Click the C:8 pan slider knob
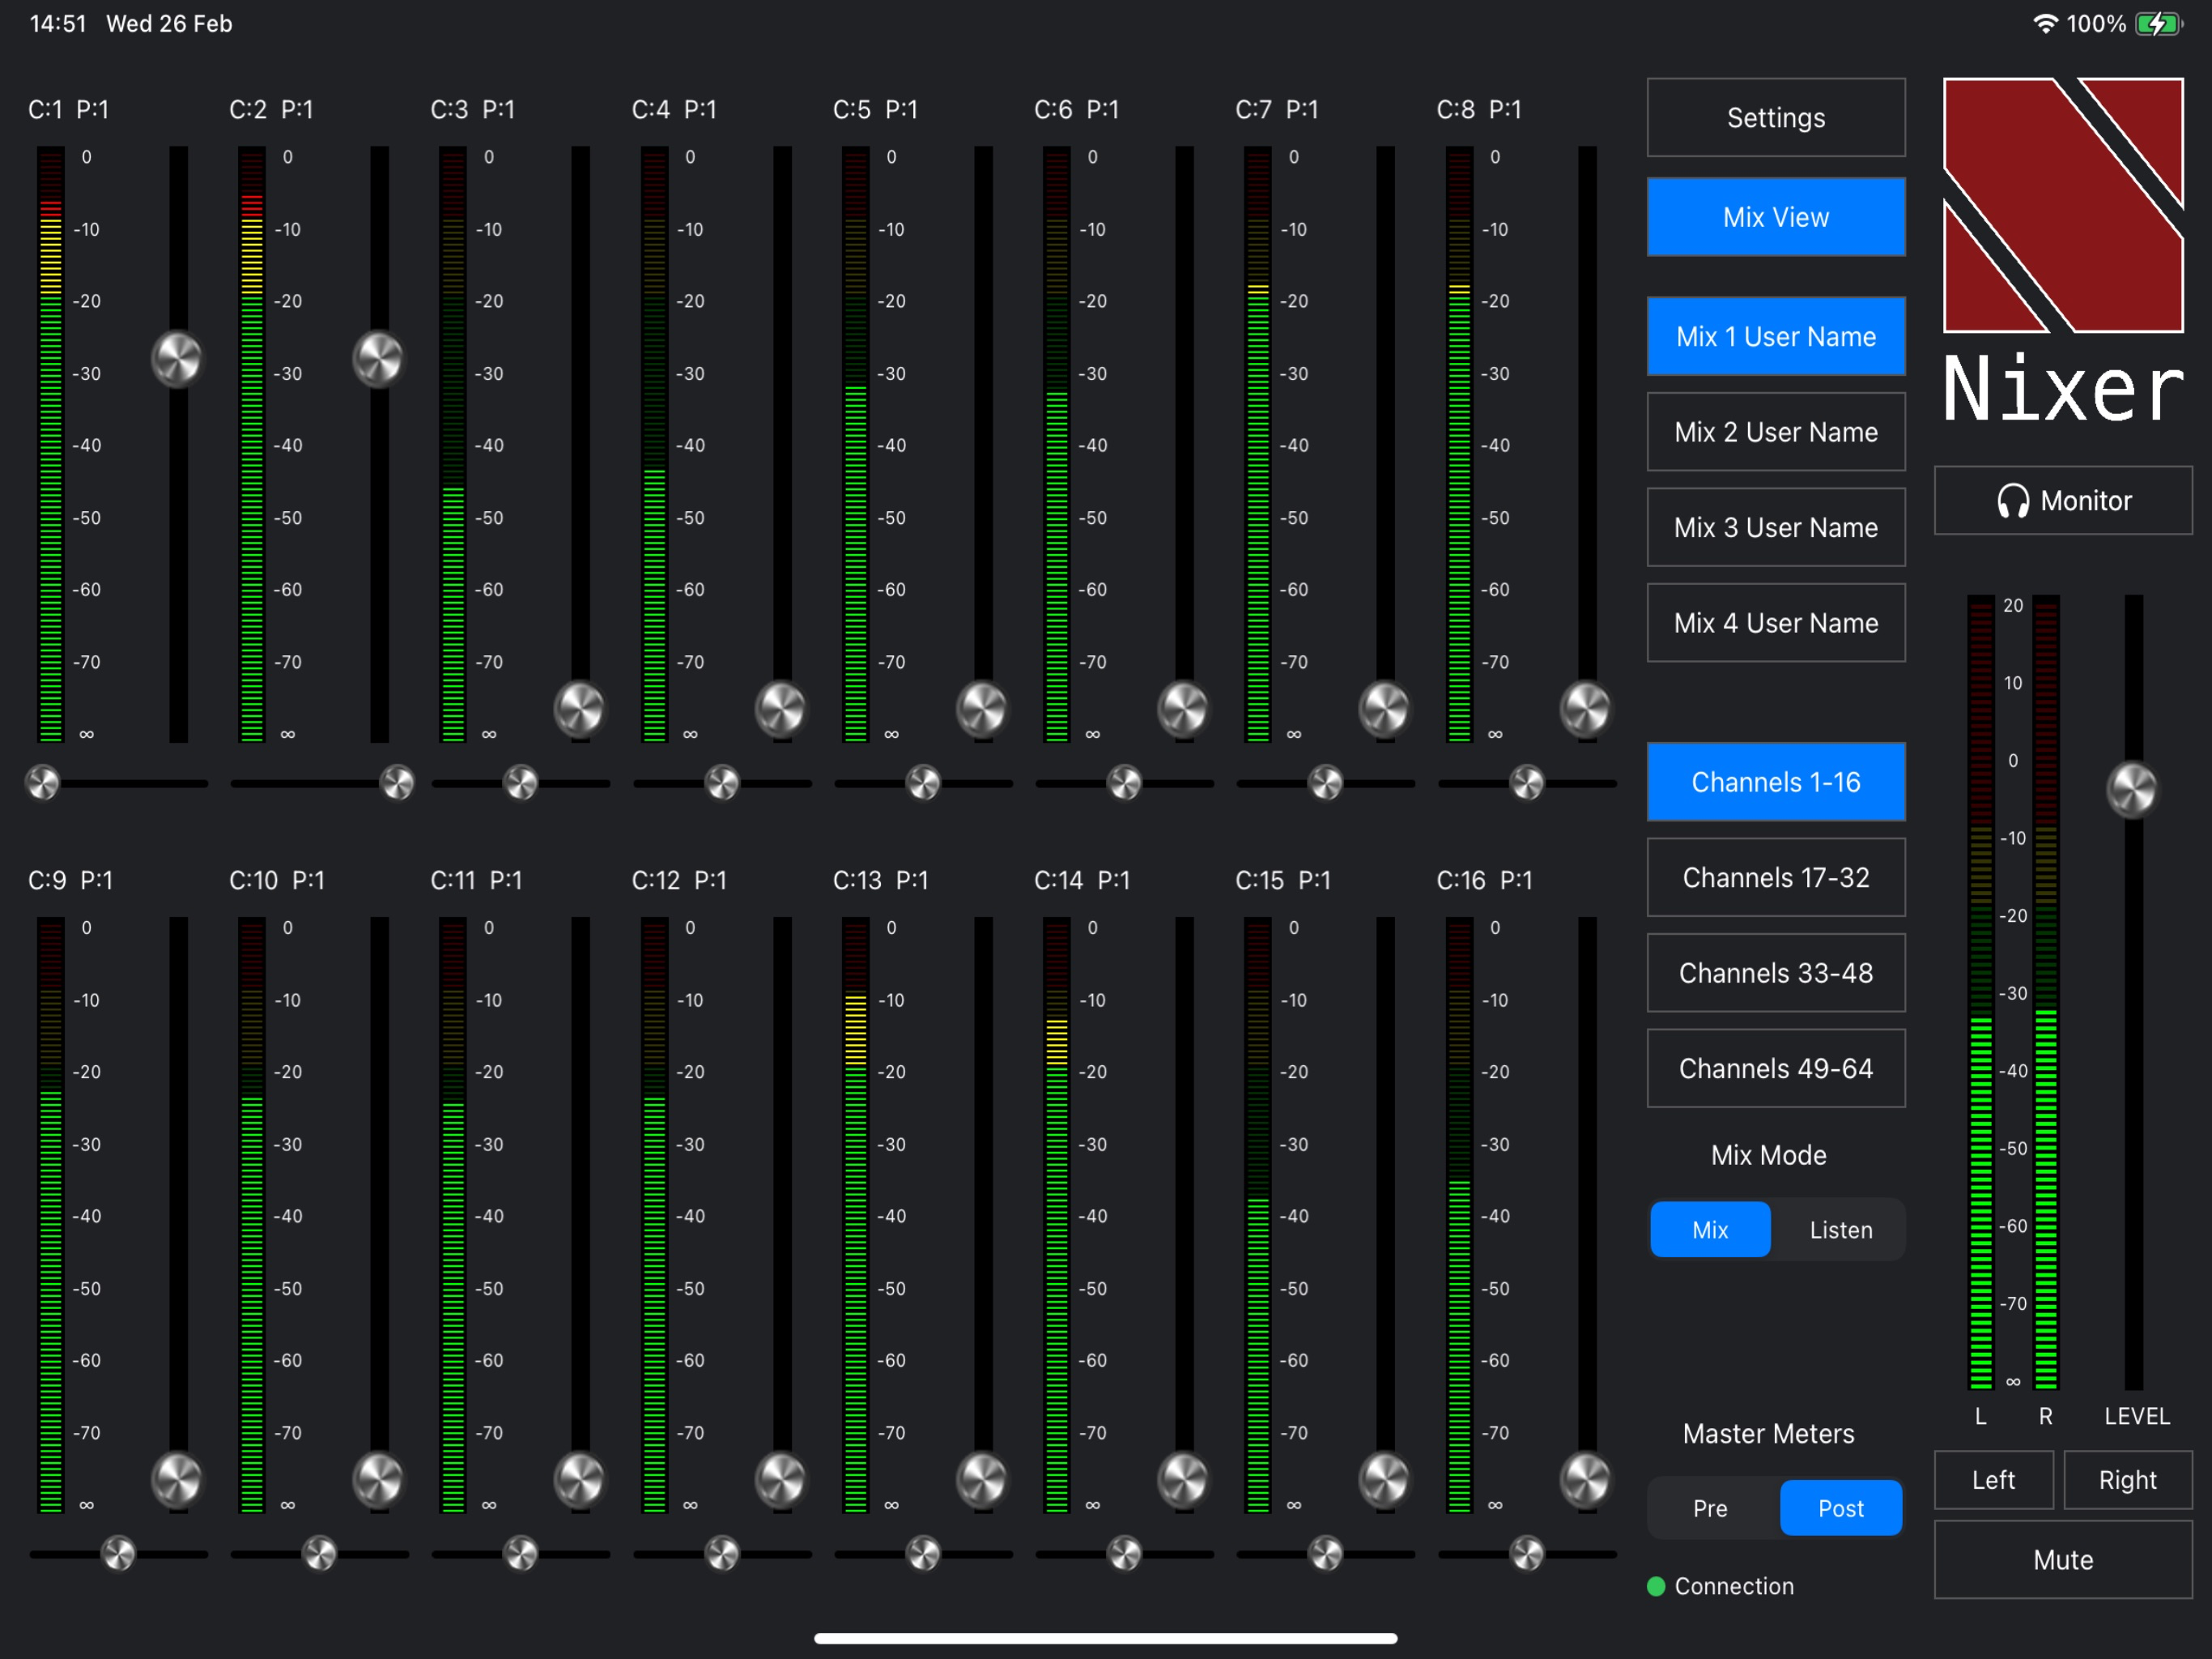The height and width of the screenshot is (1659, 2212). click(x=1527, y=783)
